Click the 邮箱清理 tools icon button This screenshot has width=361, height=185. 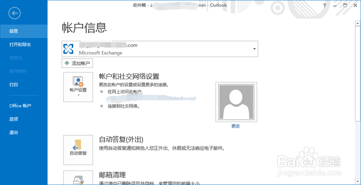click(78, 178)
